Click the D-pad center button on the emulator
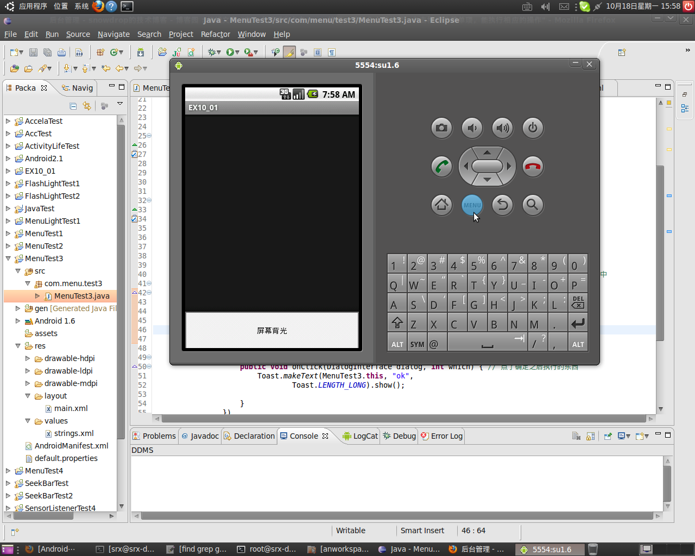The width and height of the screenshot is (695, 556). tap(487, 166)
